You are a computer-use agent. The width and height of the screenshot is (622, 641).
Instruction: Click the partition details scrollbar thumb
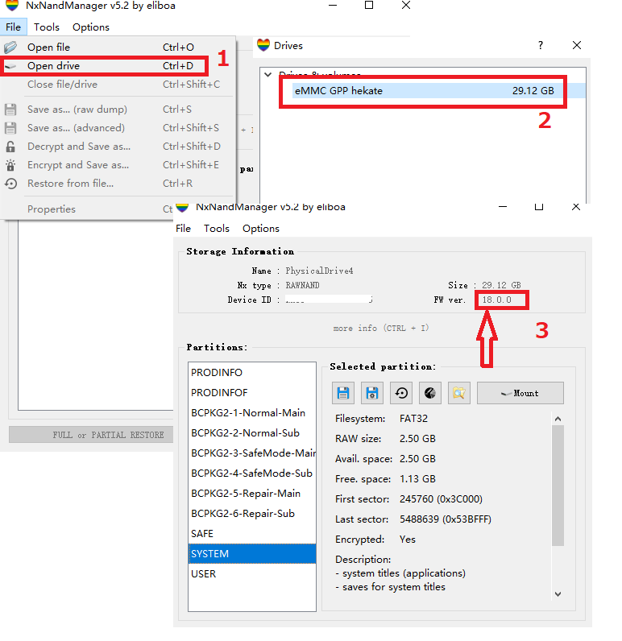pos(558,486)
